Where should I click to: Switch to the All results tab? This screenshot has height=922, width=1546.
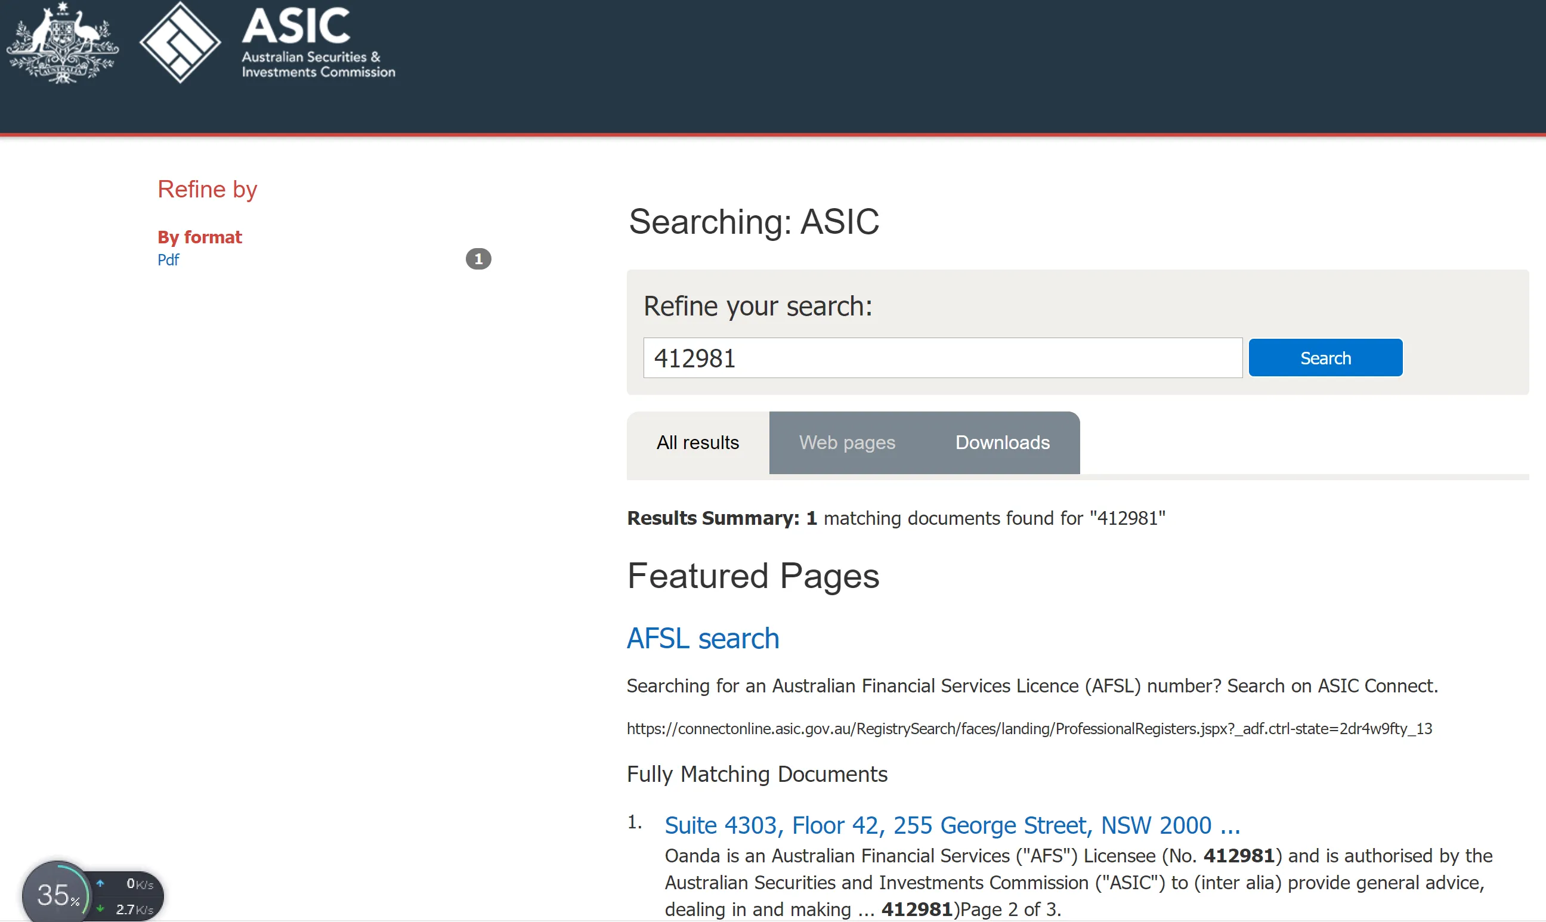[698, 443]
